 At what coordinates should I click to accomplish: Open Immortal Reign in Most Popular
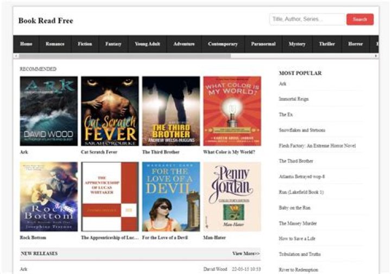point(294,99)
